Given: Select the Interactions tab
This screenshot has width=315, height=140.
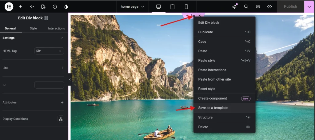Looking at the screenshot, I should point(57,28).
